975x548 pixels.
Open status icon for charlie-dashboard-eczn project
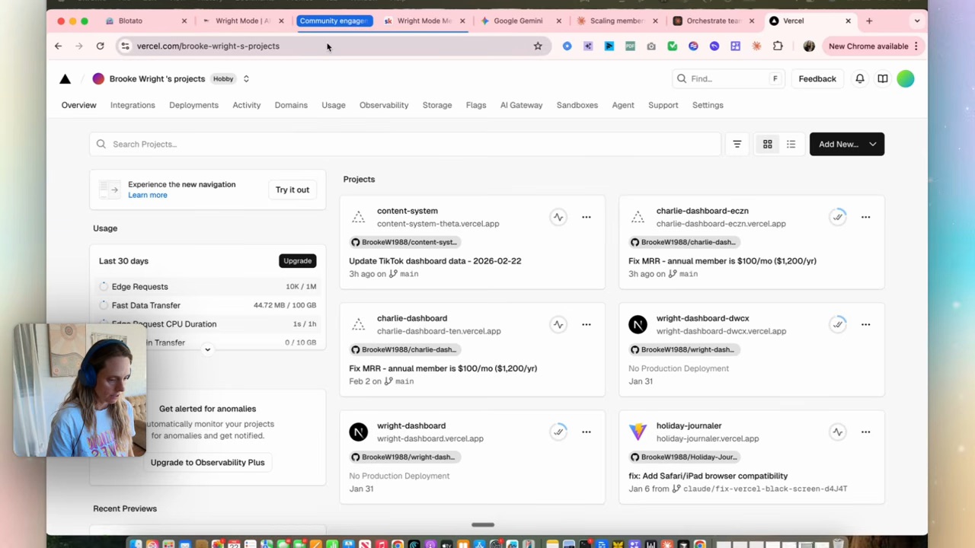(838, 217)
